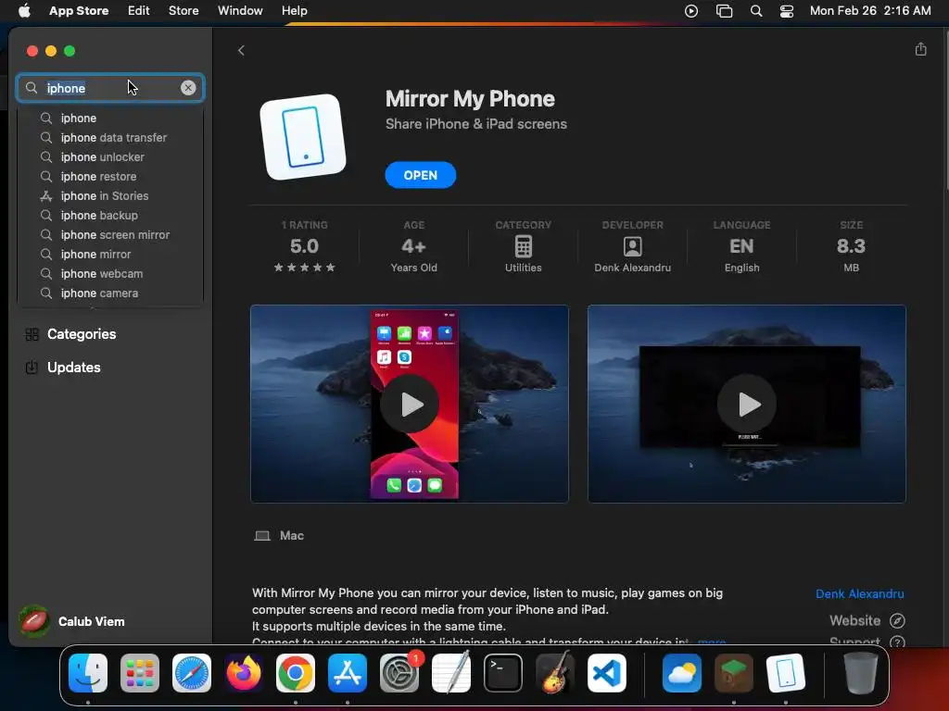Open GarageBand from the Dock
This screenshot has height=711, width=949.
555,673
